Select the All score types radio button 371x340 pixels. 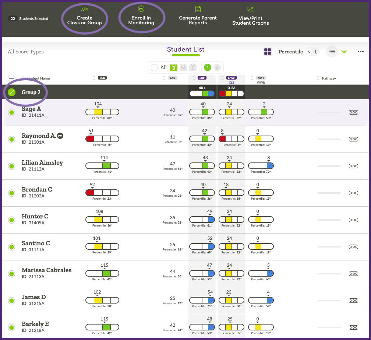[x=154, y=67]
